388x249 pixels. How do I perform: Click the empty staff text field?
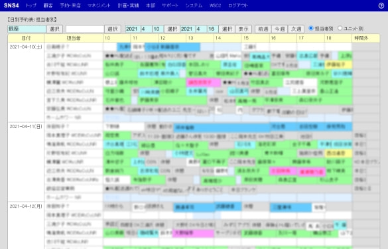[85, 29]
